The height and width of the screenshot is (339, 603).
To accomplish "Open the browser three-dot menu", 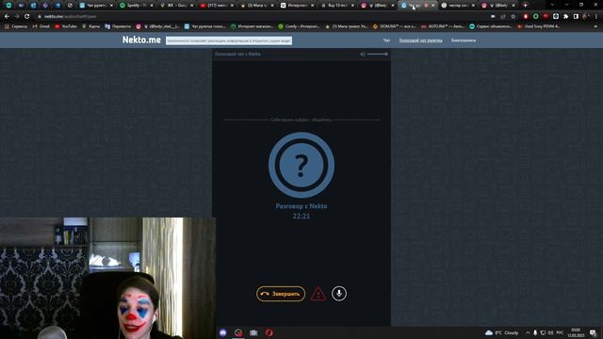I will (x=596, y=17).
